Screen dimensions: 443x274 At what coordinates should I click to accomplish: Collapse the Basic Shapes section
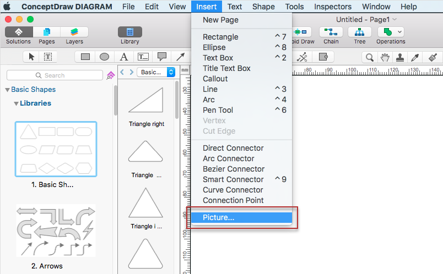click(8, 90)
